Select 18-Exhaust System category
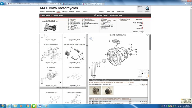Image resolution: width=192 pixels, height=108 pixels. [74, 28]
